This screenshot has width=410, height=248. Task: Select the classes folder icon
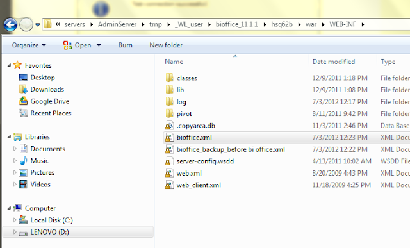pos(169,78)
